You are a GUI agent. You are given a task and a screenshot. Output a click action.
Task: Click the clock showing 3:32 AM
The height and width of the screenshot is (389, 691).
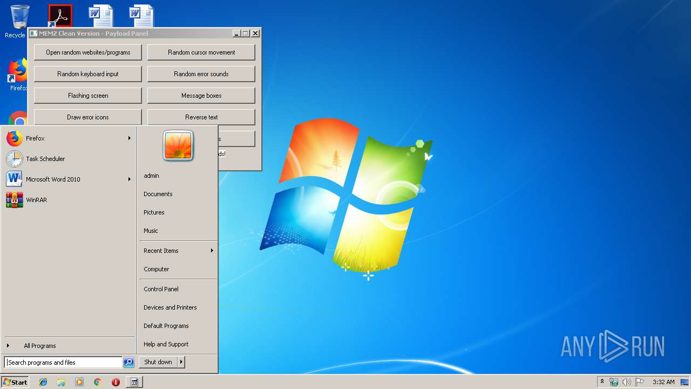[x=663, y=382]
